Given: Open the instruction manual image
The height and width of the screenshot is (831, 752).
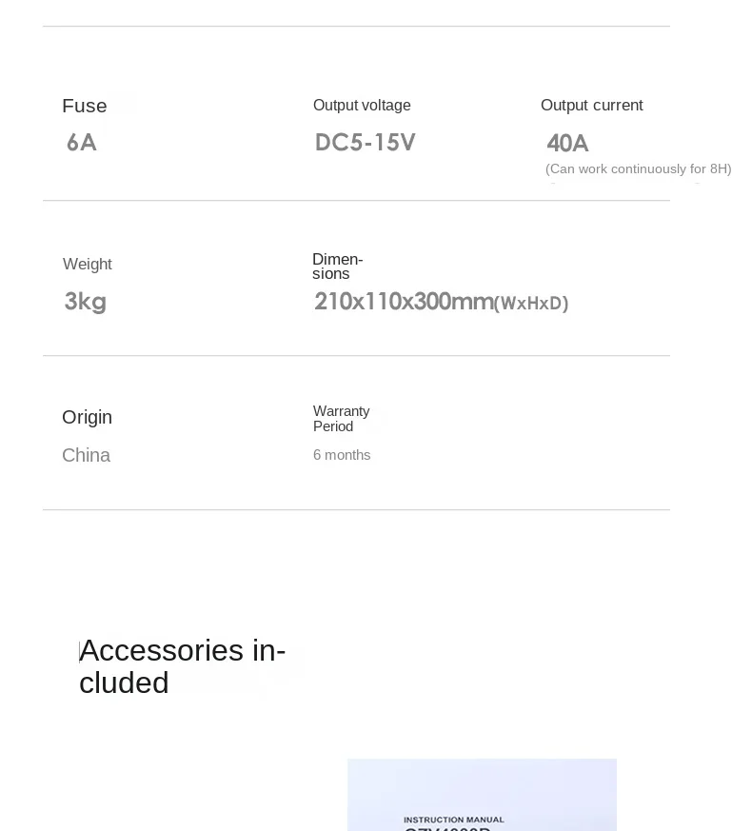Looking at the screenshot, I should [x=482, y=795].
